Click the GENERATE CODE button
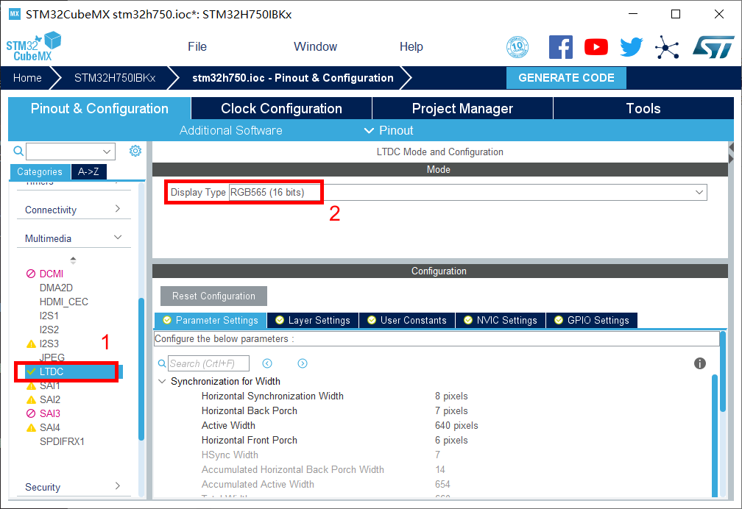The width and height of the screenshot is (742, 509). click(565, 78)
